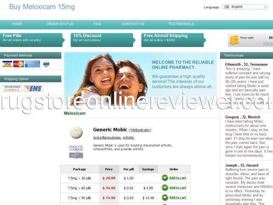Click the green Meloxicam section heading
Viewport: 273px width, 205px height.
click(75, 113)
